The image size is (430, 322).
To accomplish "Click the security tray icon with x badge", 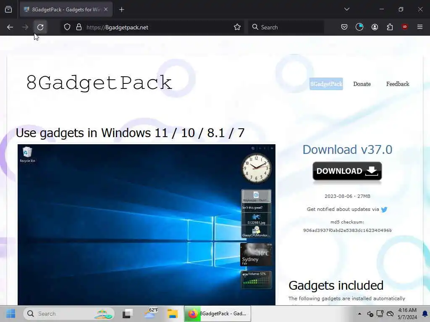I will (370, 314).
